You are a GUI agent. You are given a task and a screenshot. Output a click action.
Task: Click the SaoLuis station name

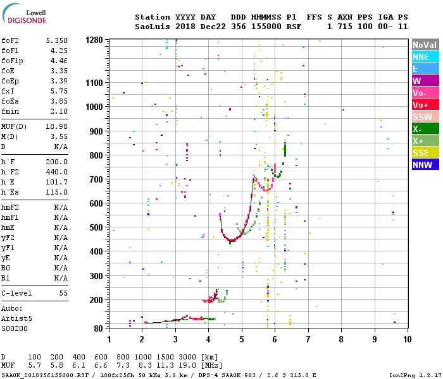tap(153, 27)
